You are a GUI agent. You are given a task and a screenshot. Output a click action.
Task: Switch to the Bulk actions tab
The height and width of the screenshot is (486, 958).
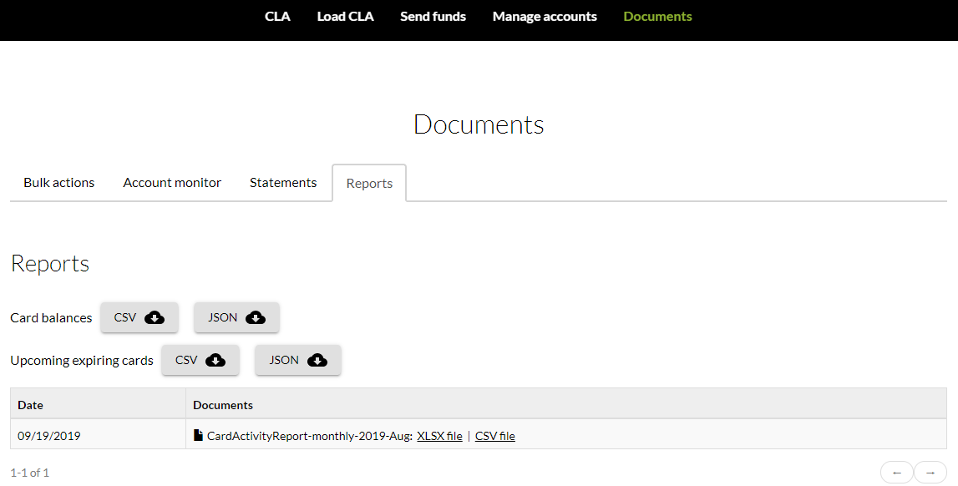pyautogui.click(x=59, y=183)
